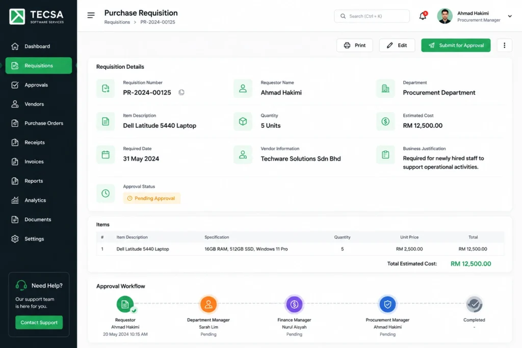This screenshot has height=348, width=522.
Task: Go to Approvals section
Action: pos(39,85)
